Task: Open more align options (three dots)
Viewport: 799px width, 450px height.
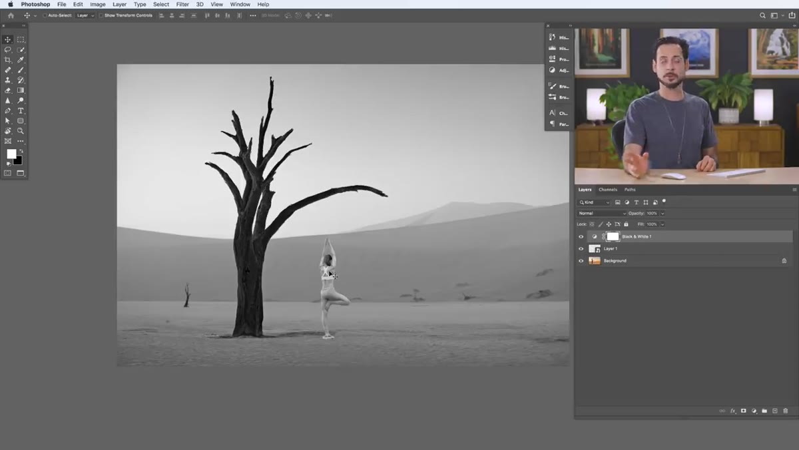Action: coord(253,15)
